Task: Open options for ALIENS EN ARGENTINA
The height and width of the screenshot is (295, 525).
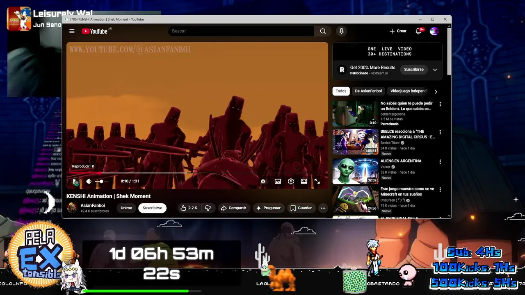Action: (x=440, y=162)
